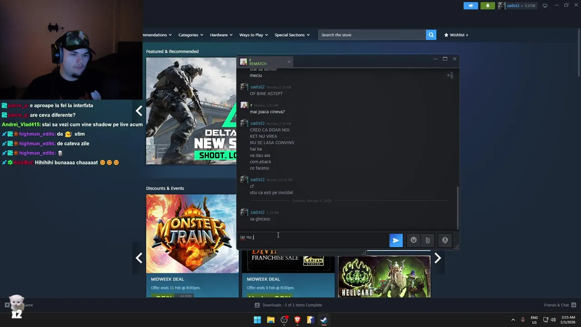Screen dimensions: 581x327
Task: Open the network tray icon
Action: pos(546,320)
